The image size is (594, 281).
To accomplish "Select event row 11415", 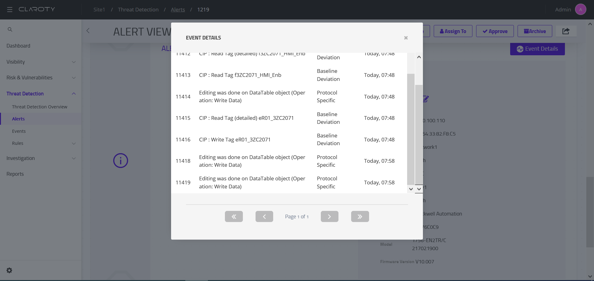I will click(289, 118).
